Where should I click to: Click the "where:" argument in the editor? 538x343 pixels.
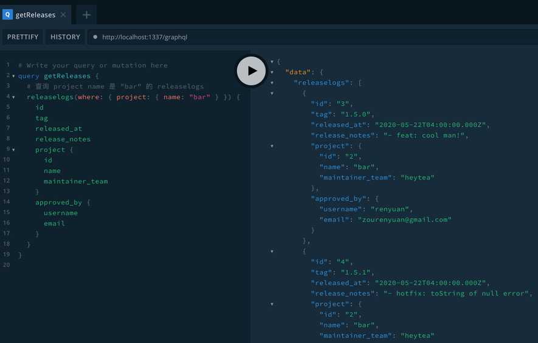(x=90, y=97)
